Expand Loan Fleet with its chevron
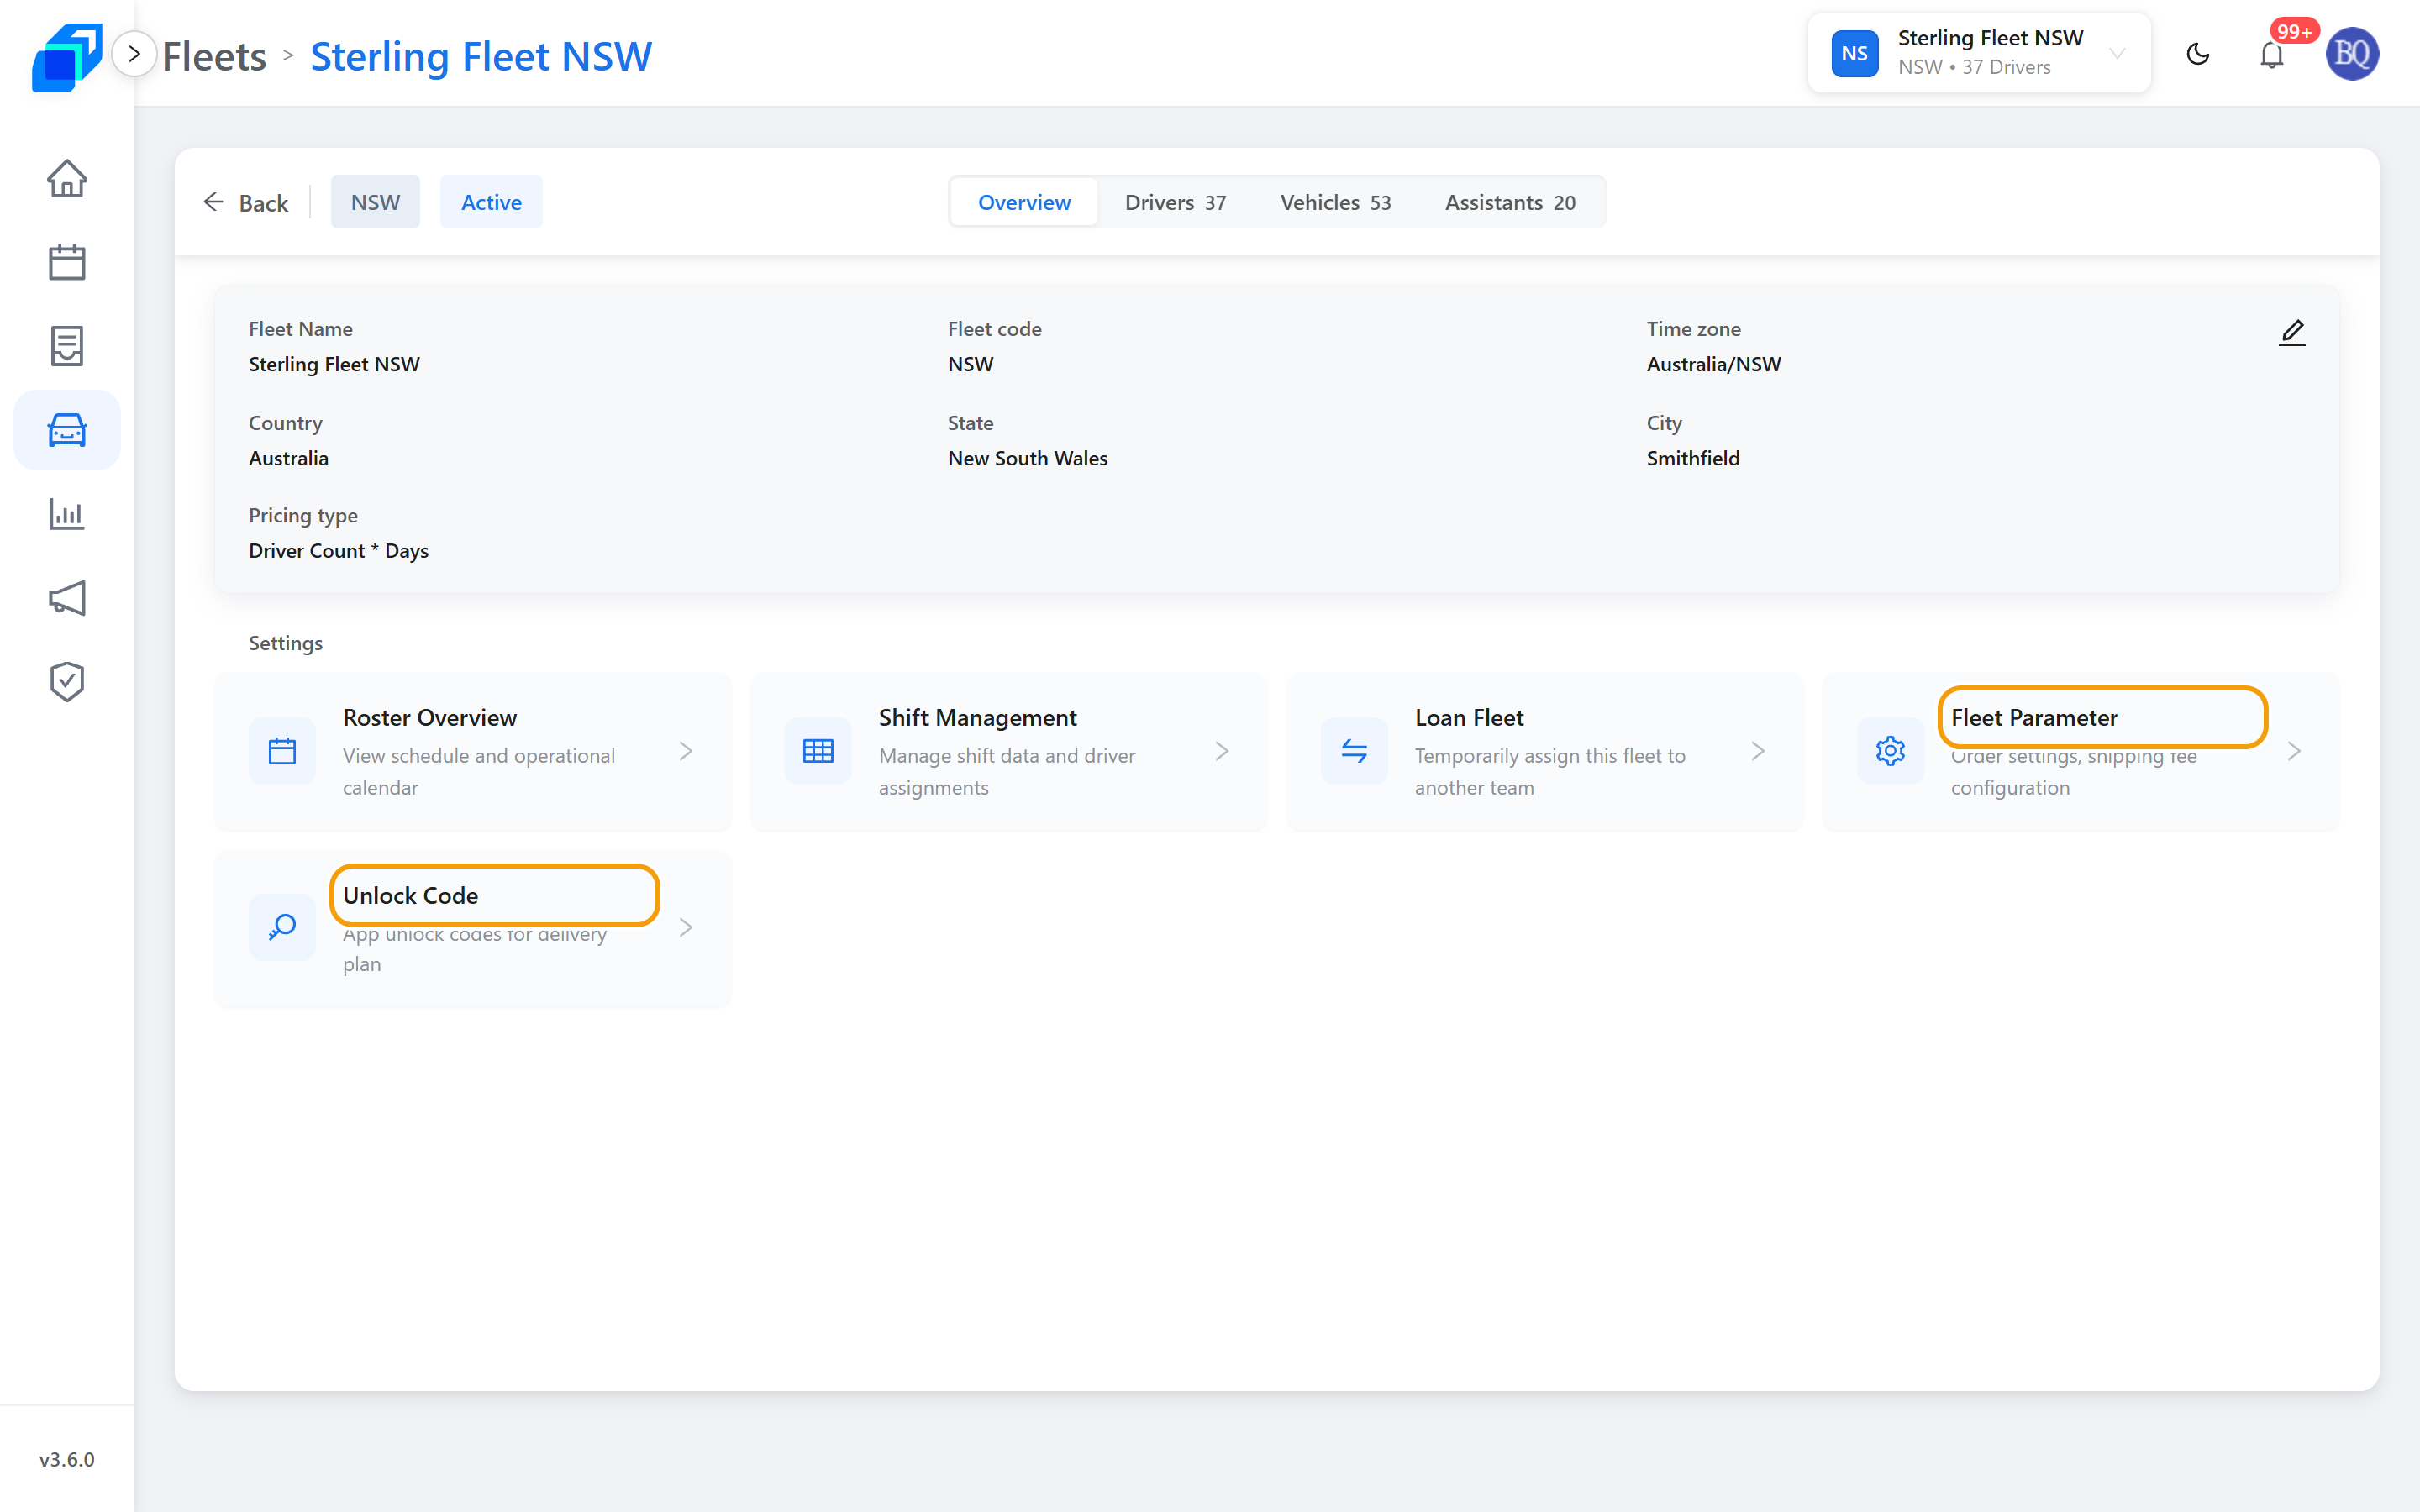2420x1512 pixels. (1758, 751)
